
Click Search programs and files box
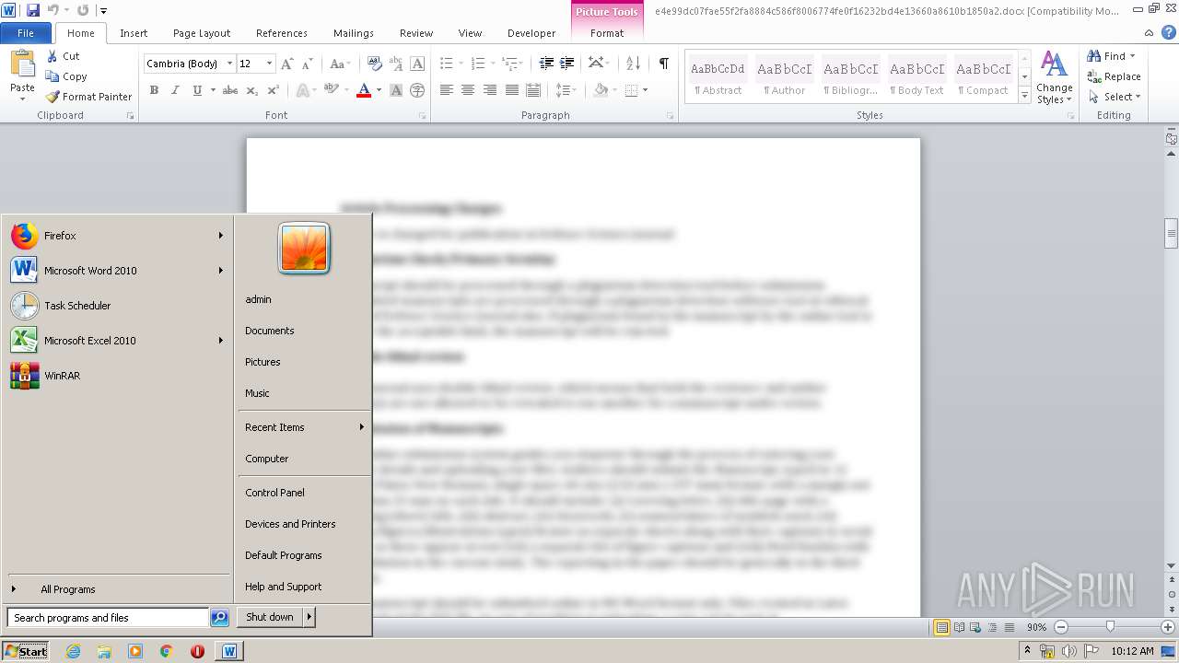tap(108, 618)
